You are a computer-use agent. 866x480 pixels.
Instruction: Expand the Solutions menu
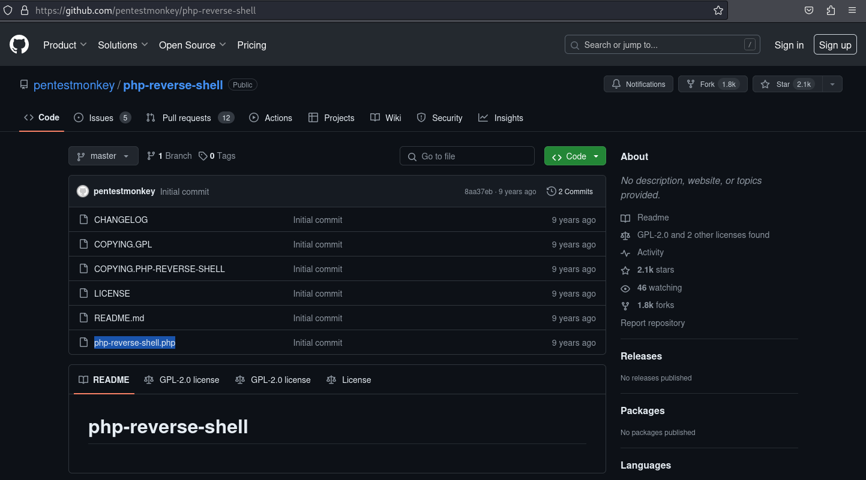[x=123, y=45]
